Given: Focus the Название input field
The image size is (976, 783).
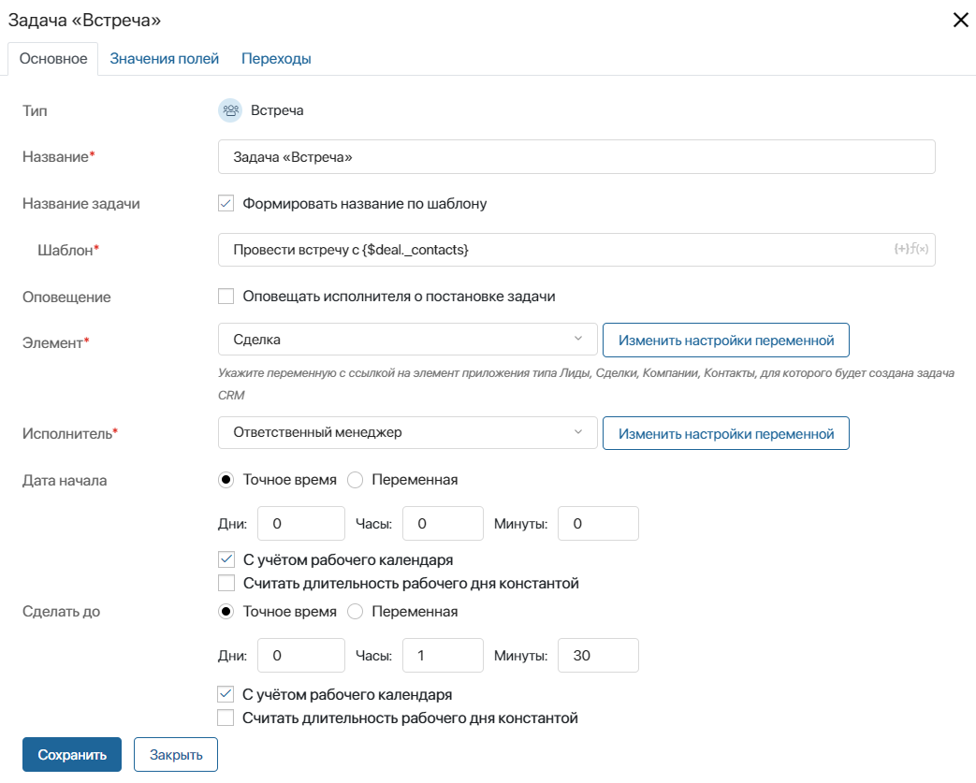Looking at the screenshot, I should (576, 157).
